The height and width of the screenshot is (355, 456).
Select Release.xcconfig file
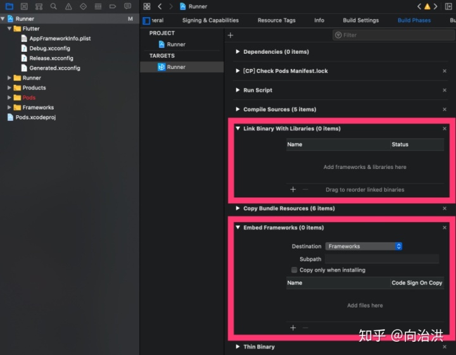(51, 58)
